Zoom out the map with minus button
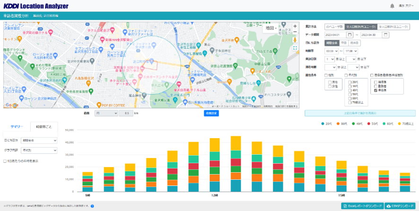 295,32
